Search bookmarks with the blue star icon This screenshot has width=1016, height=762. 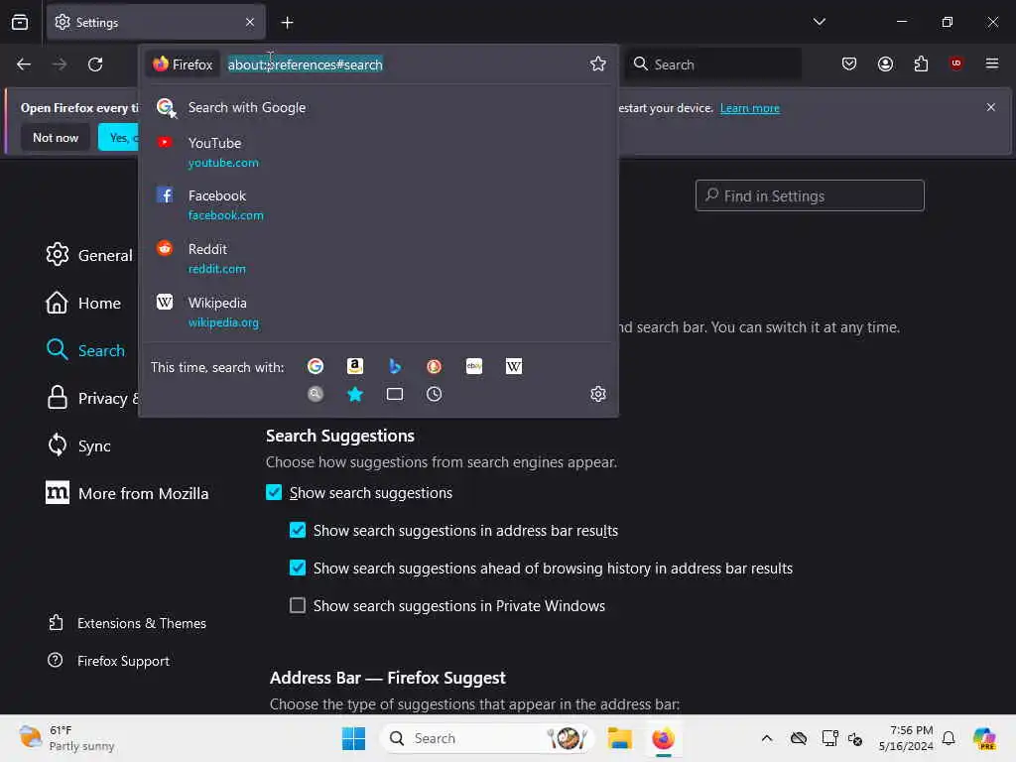click(355, 394)
